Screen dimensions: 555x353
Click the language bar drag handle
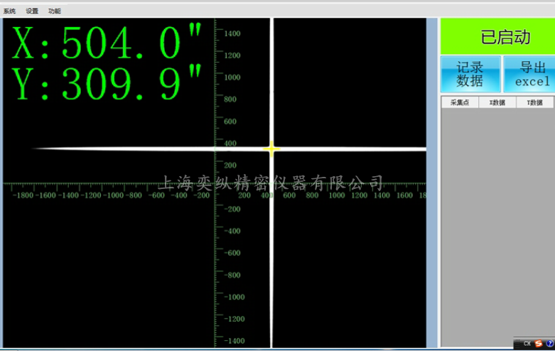click(x=517, y=344)
